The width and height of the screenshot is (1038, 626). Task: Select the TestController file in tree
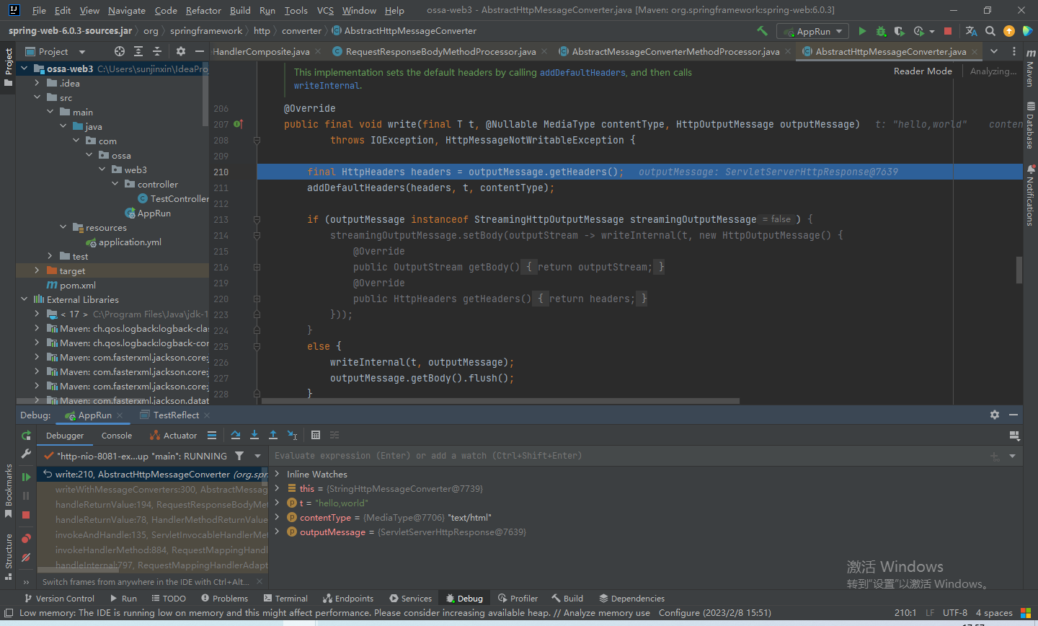pos(179,198)
